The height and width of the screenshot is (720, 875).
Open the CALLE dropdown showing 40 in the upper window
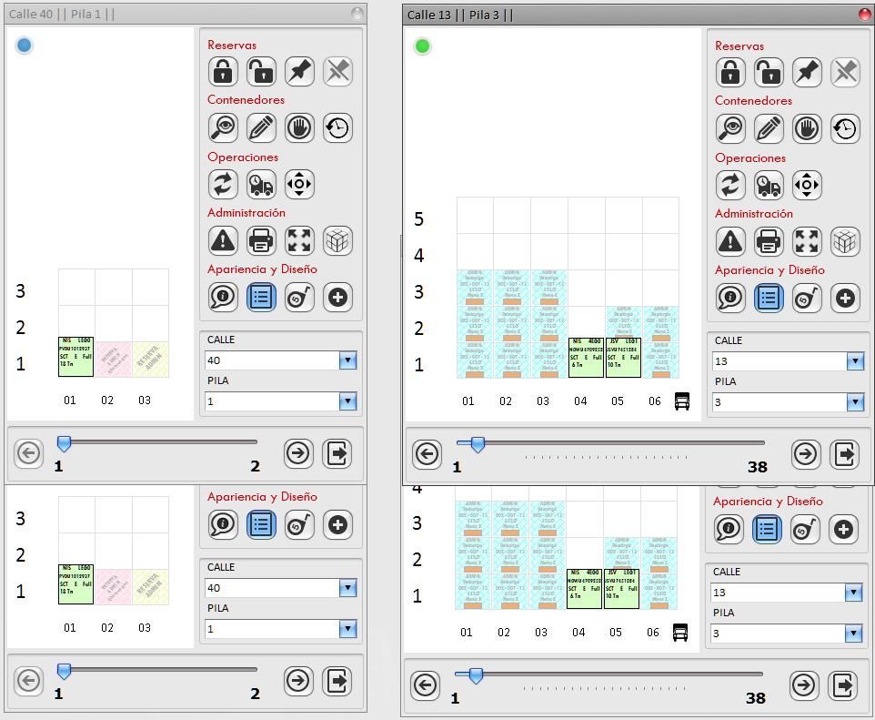347,360
